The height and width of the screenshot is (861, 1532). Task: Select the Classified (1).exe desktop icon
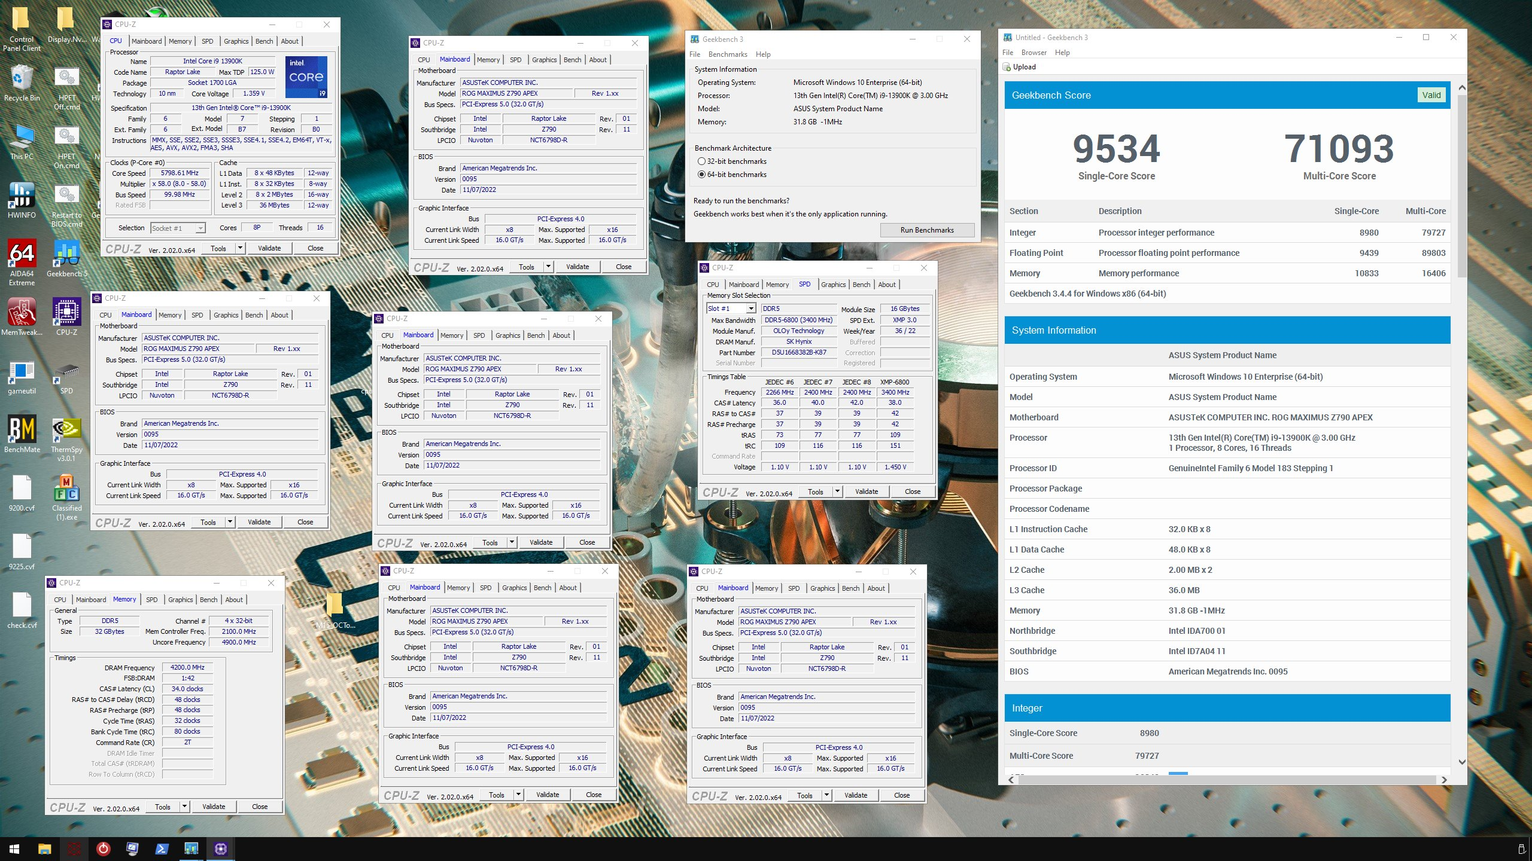66,498
